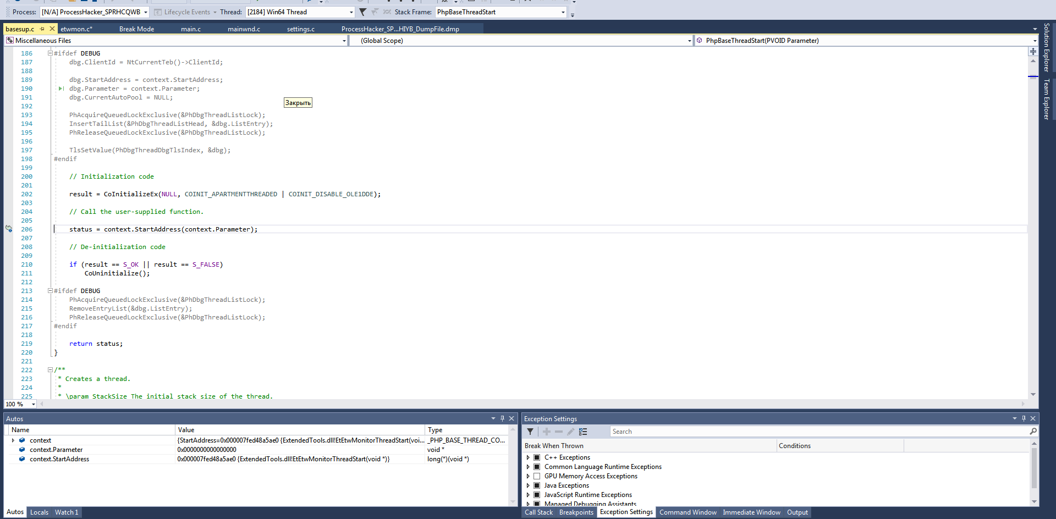1056x519 pixels.
Task: Remove an exception using the minus icon
Action: 559,432
